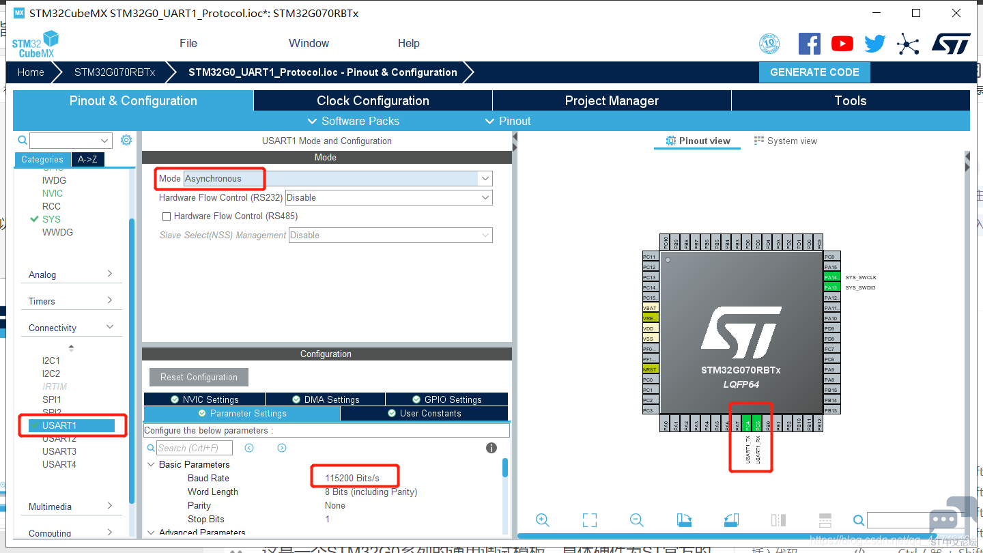Click the GENERATE CODE button
Screen dimensions: 983x553
tap(814, 72)
